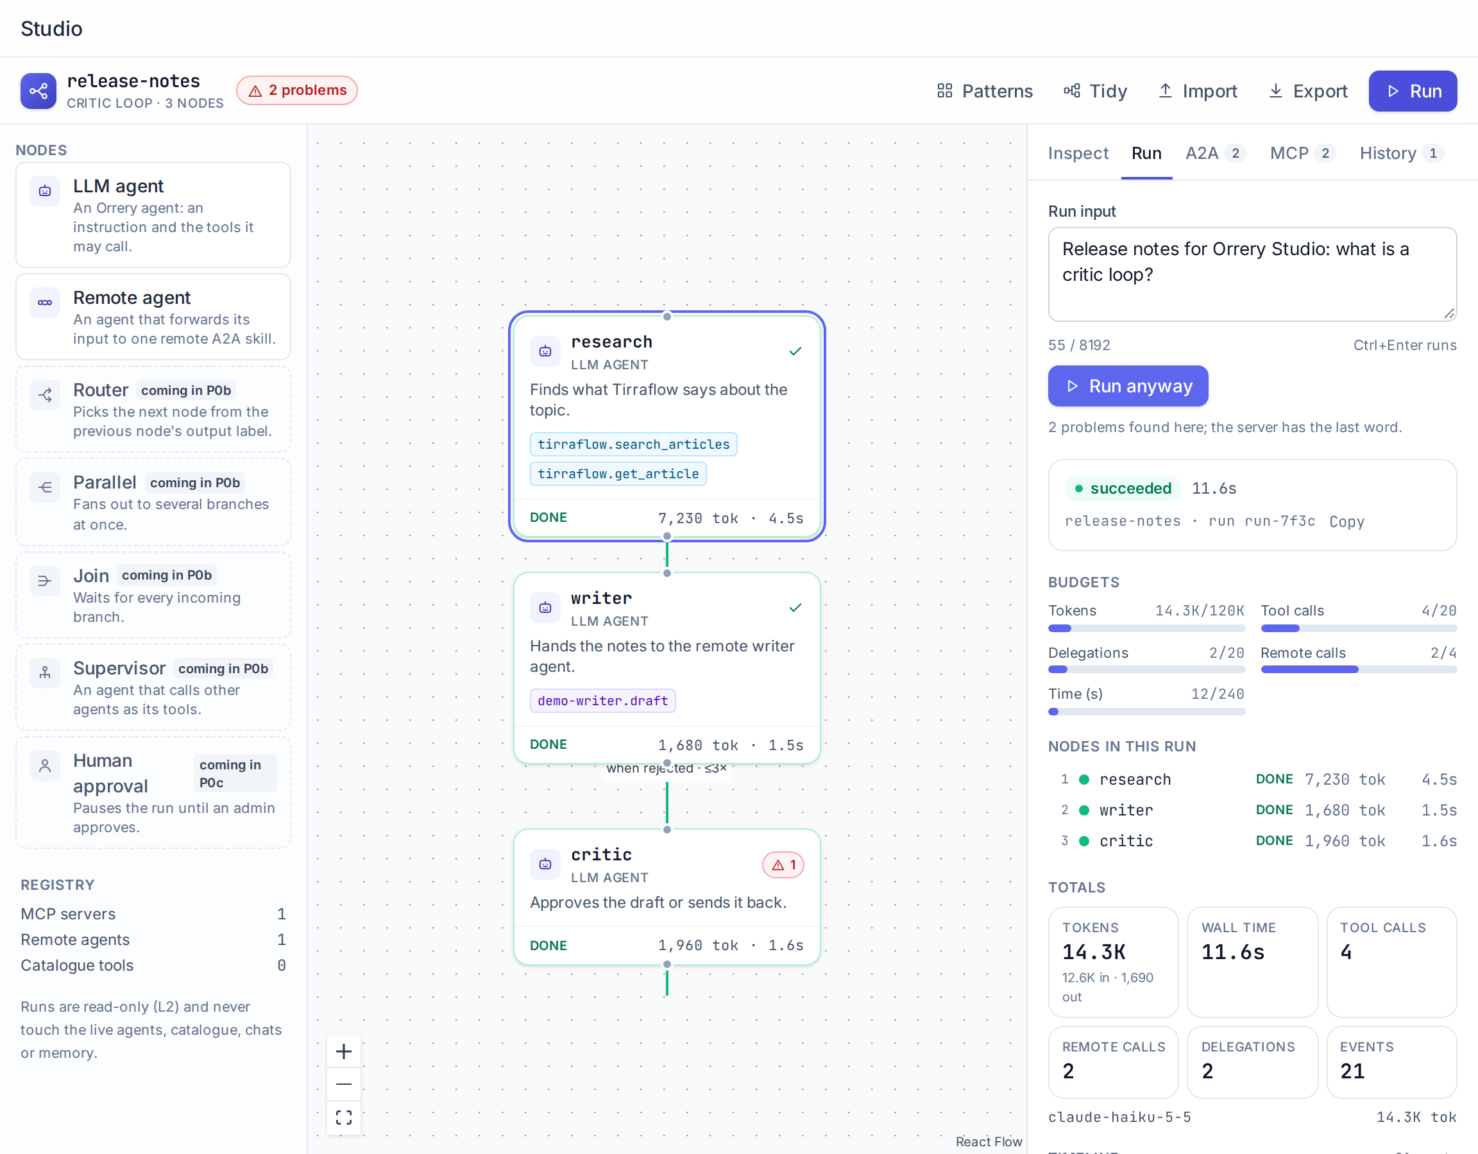Open the MCP tab

pos(1303,154)
